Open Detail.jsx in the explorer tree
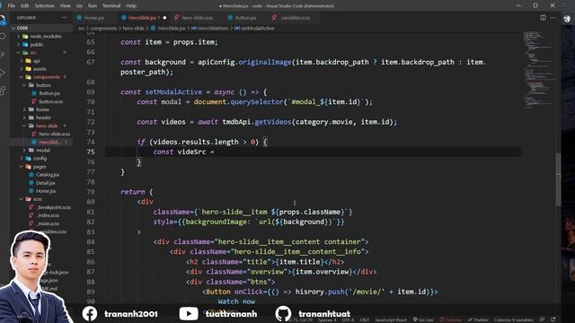 coord(41,183)
